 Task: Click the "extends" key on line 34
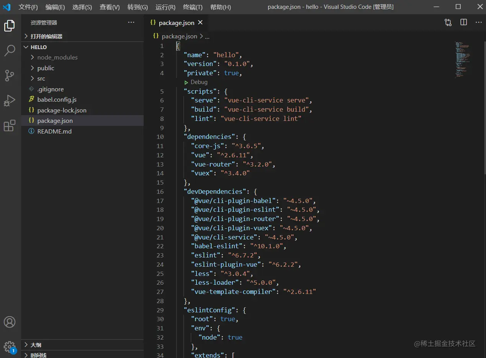pos(208,355)
